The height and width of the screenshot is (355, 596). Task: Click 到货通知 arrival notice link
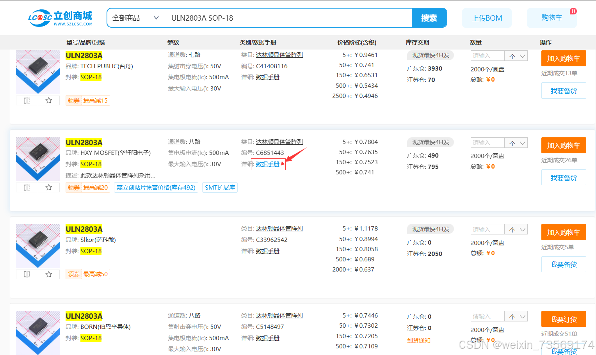(419, 341)
